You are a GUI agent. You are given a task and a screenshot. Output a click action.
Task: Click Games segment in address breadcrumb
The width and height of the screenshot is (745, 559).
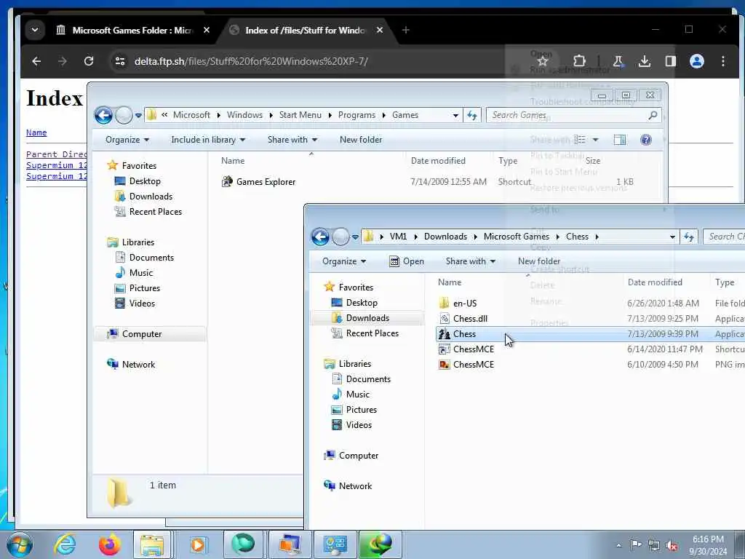click(x=405, y=115)
